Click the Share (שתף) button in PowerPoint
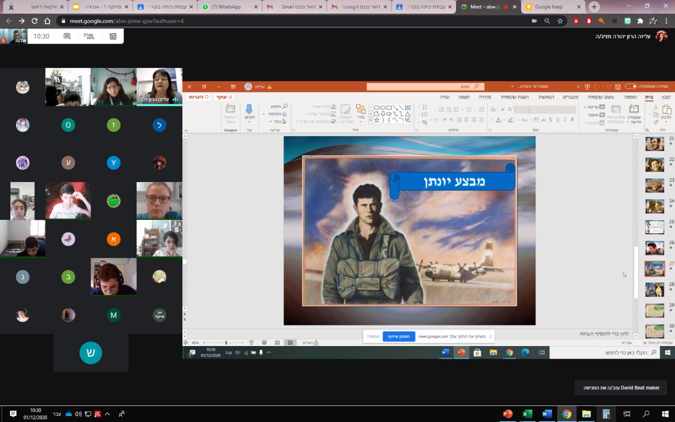Image resolution: width=675 pixels, height=422 pixels. pos(224,97)
